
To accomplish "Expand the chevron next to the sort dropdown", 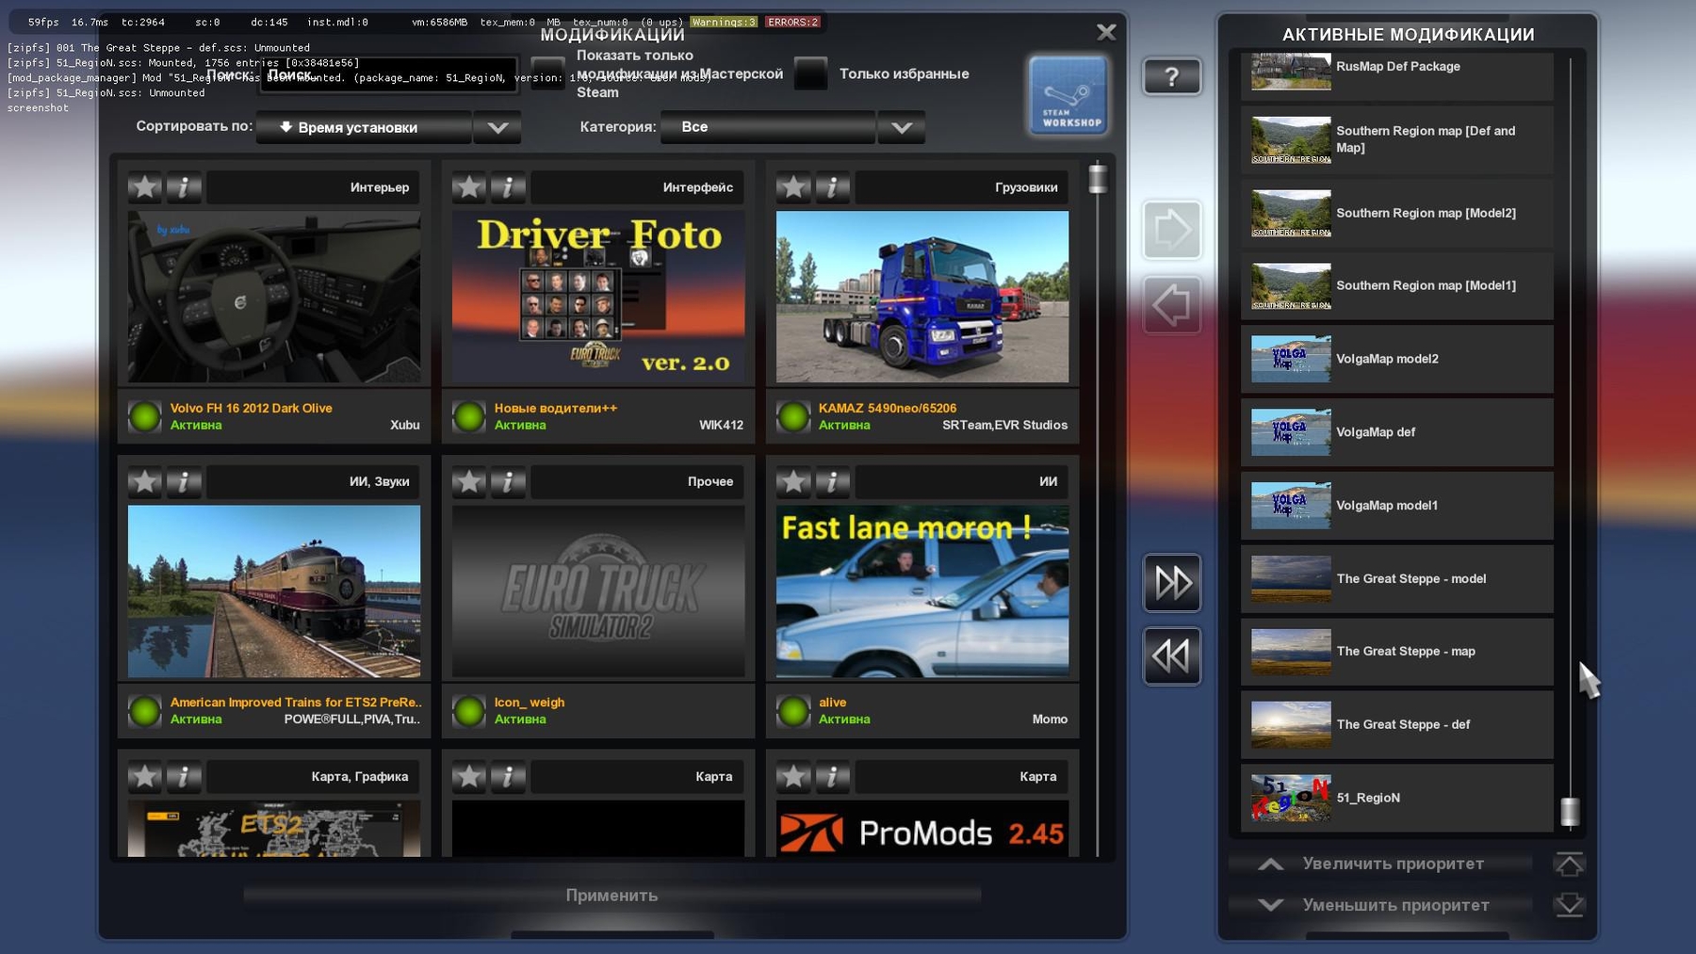I will click(497, 126).
